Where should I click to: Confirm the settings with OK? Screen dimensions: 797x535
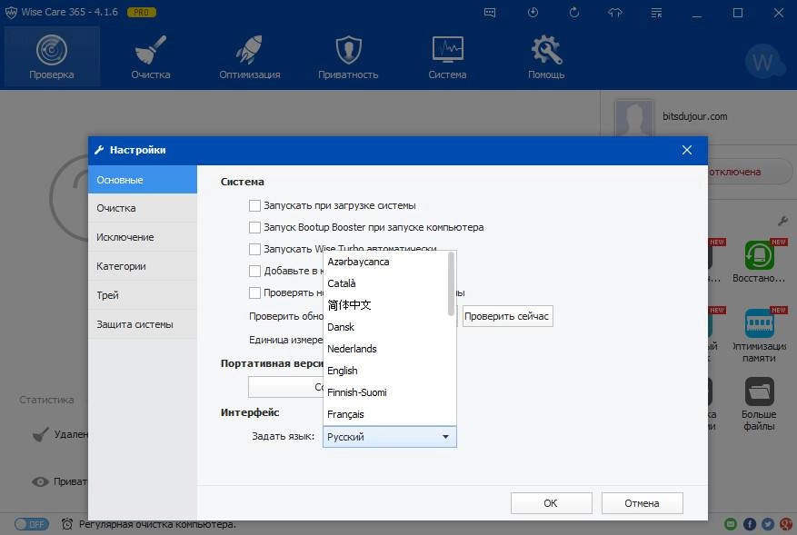pyautogui.click(x=551, y=503)
